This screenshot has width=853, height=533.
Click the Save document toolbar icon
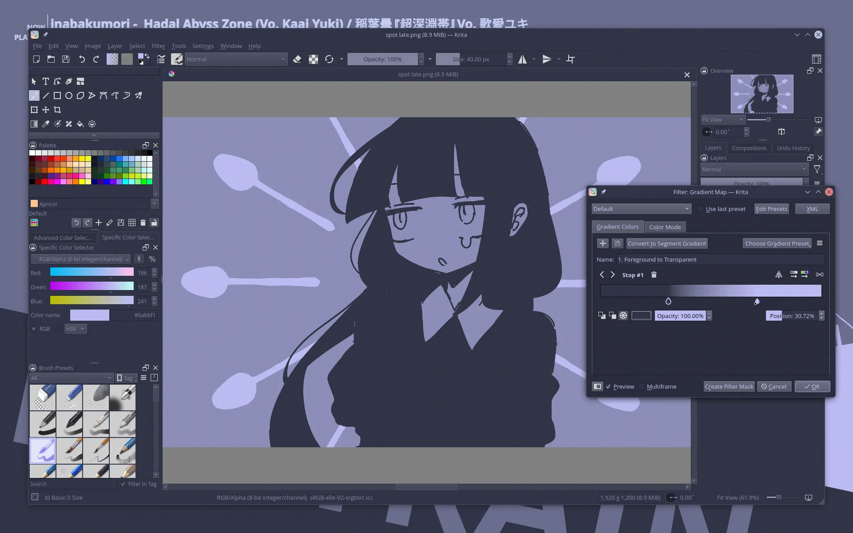66,59
